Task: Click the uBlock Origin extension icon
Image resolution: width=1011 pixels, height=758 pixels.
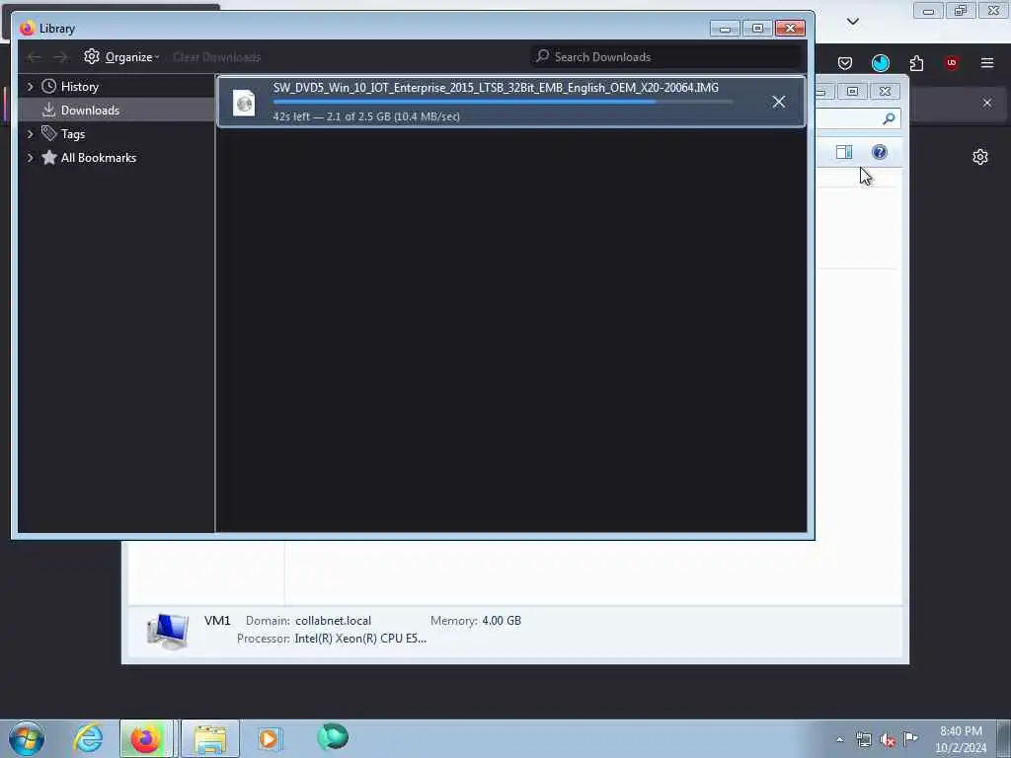Action: 951,63
